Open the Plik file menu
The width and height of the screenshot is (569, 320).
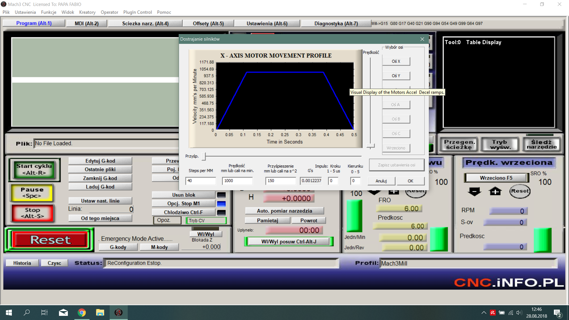point(6,12)
